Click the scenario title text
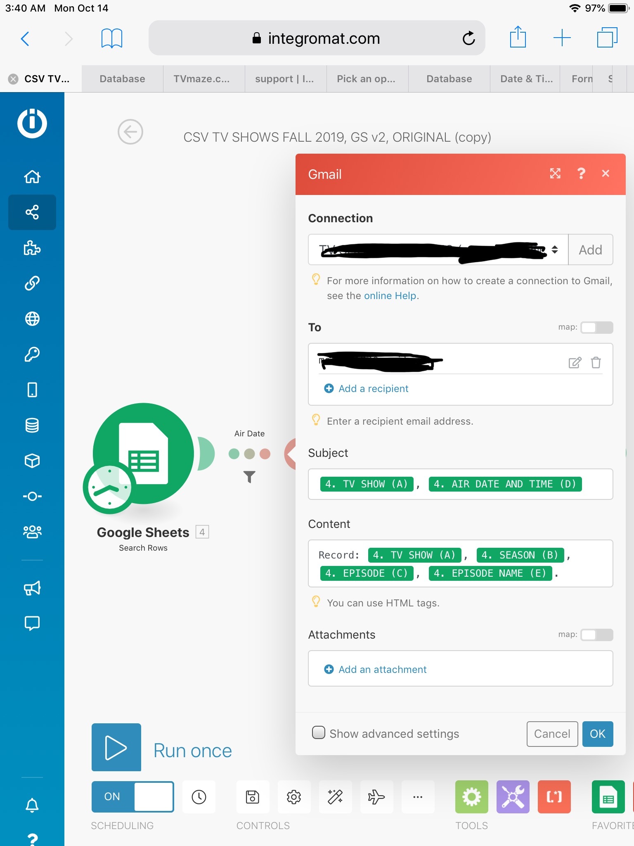The image size is (634, 846). click(x=337, y=137)
